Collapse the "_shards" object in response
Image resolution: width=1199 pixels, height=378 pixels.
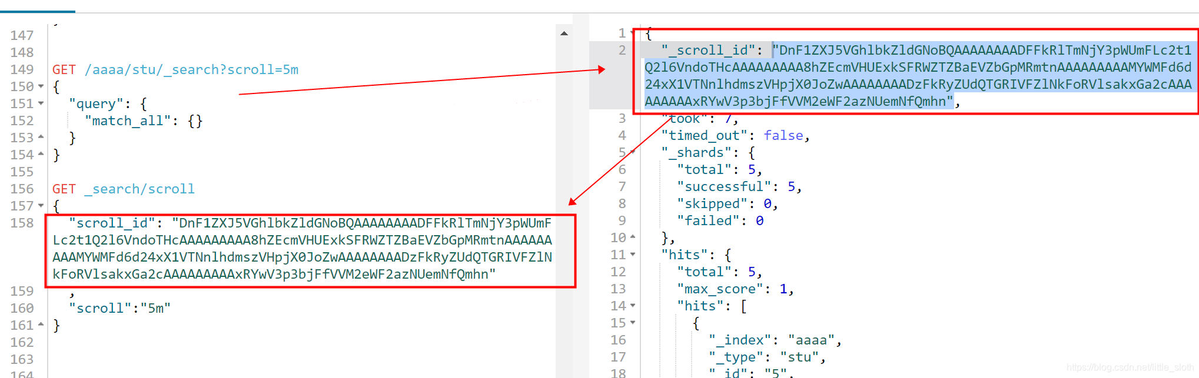point(633,152)
